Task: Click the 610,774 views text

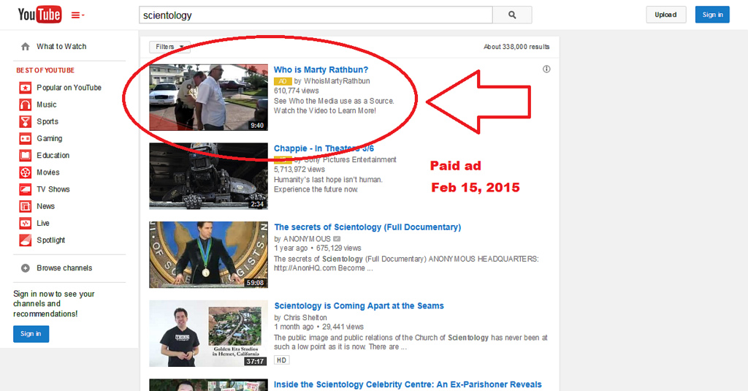Action: [x=297, y=91]
